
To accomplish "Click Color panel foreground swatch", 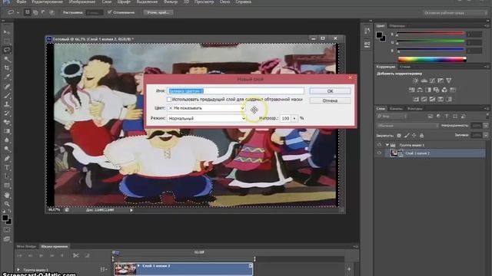I will (x=379, y=34).
